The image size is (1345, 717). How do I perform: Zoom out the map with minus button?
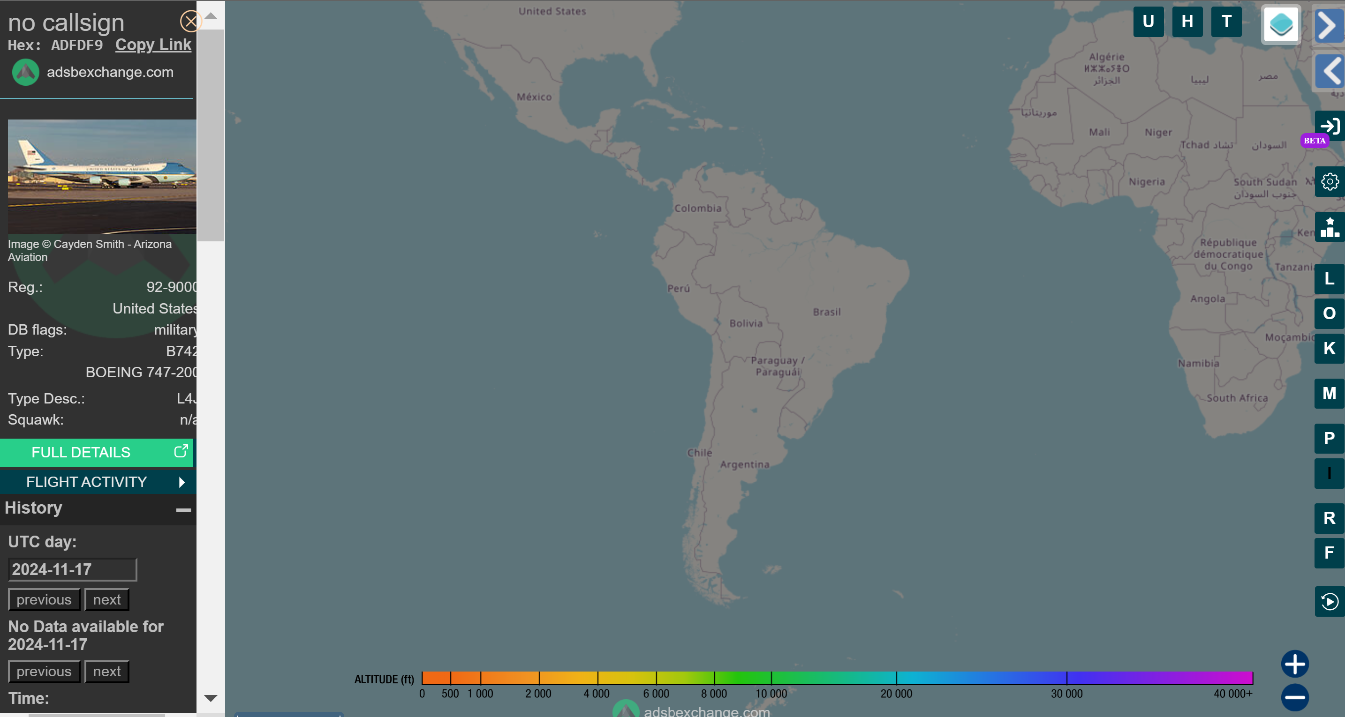point(1295,697)
